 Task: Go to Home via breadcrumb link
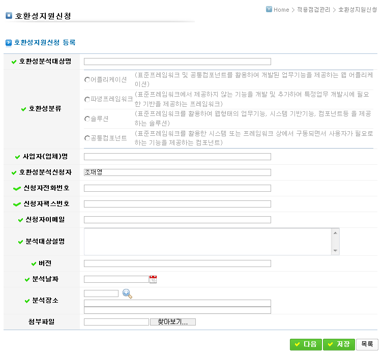coord(281,10)
